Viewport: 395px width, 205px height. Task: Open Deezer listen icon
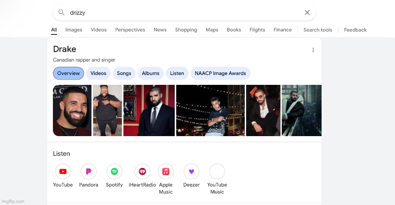[191, 171]
